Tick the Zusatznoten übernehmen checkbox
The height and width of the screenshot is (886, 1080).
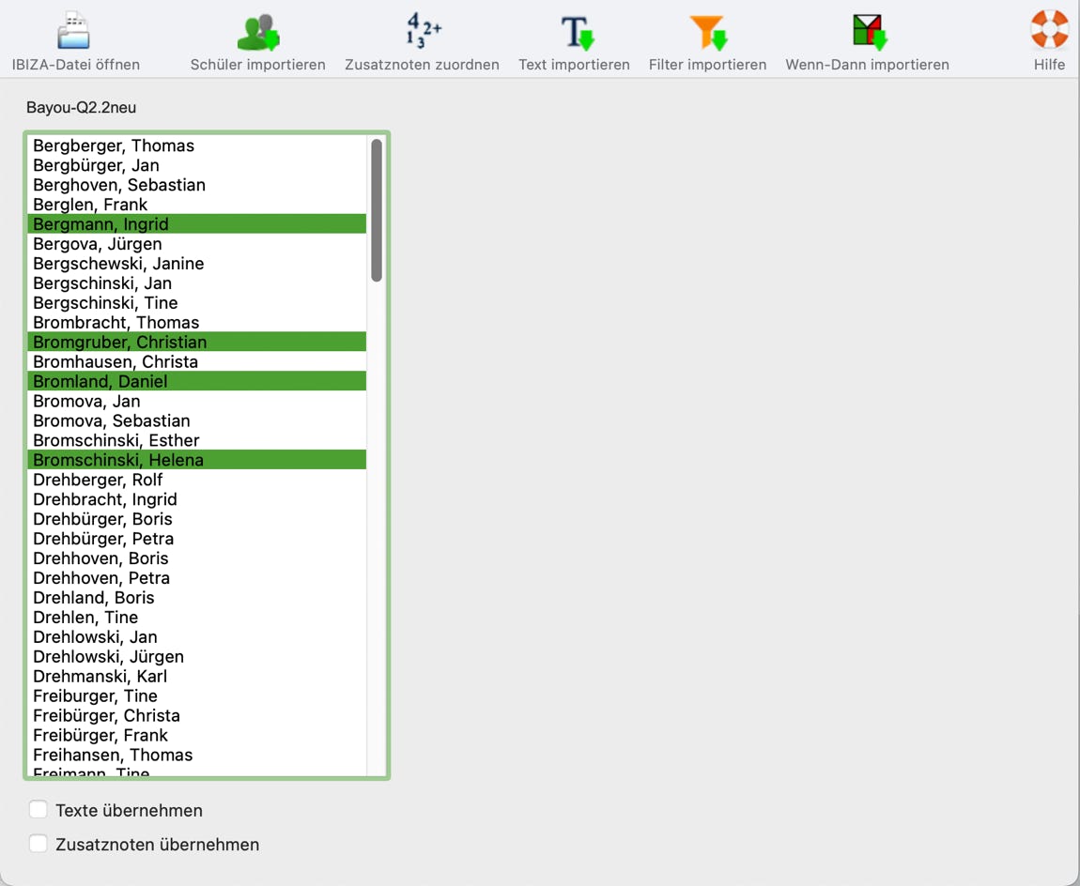(39, 844)
